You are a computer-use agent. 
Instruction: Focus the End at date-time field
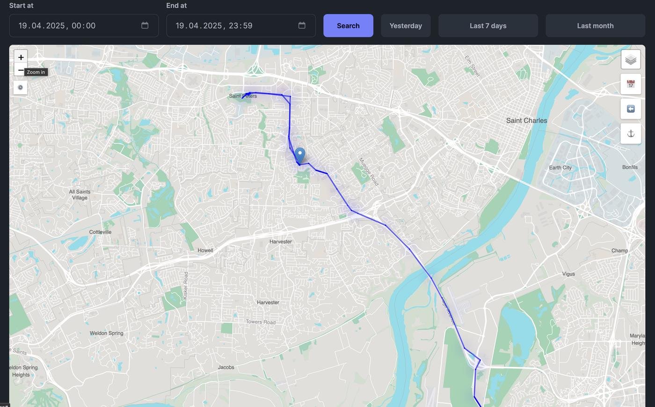[241, 26]
